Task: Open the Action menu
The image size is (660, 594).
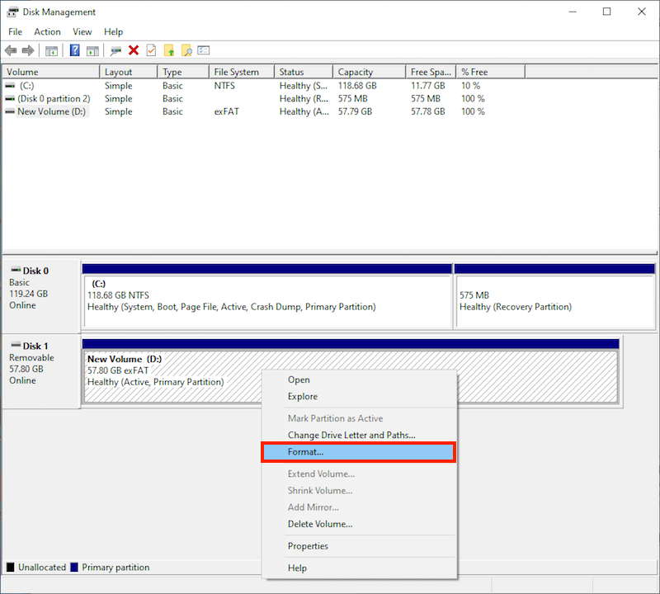Action: [x=47, y=31]
